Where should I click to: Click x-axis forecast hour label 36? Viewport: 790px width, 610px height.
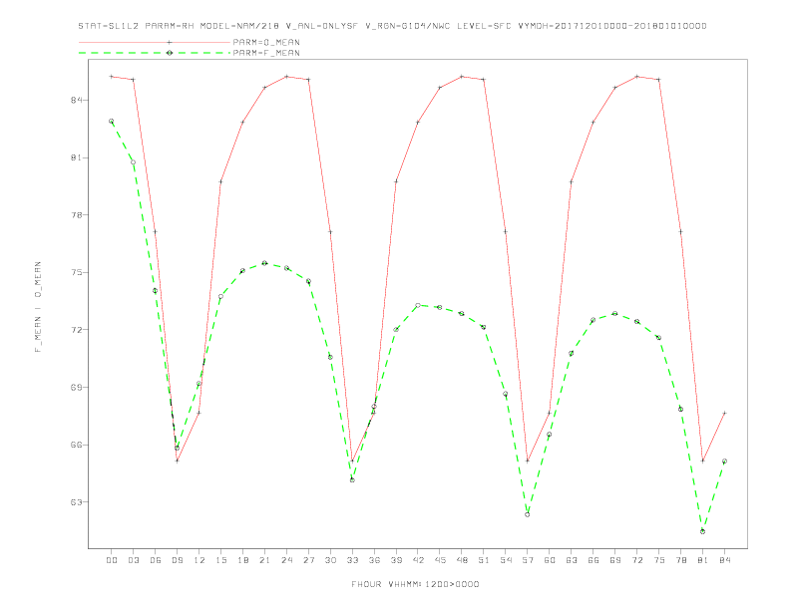click(x=374, y=560)
